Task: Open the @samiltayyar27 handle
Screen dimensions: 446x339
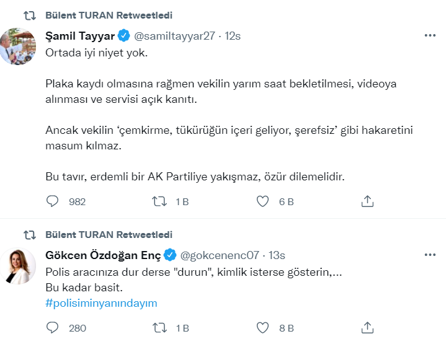Action: (175, 35)
